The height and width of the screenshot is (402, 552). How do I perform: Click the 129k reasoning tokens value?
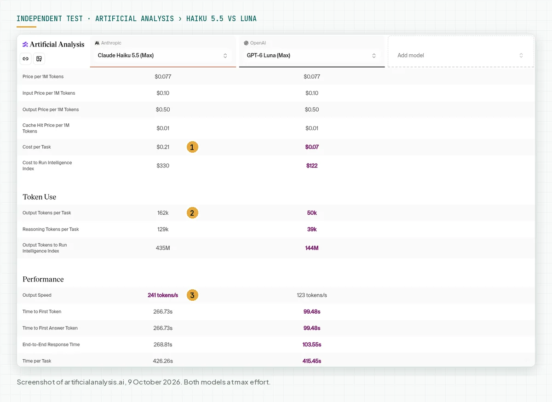163,230
